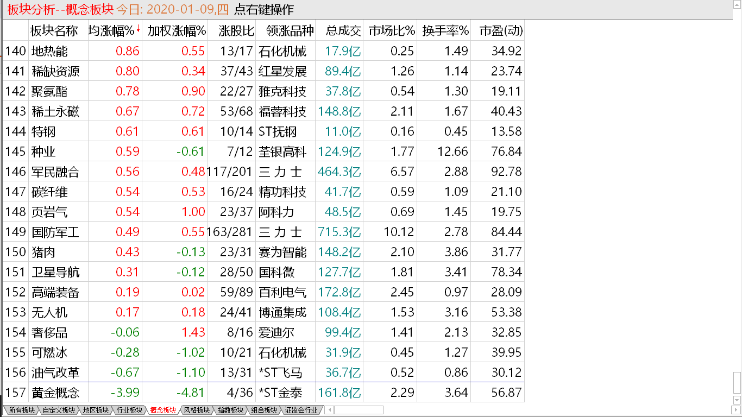Select the 油气改革 sector

(55, 372)
